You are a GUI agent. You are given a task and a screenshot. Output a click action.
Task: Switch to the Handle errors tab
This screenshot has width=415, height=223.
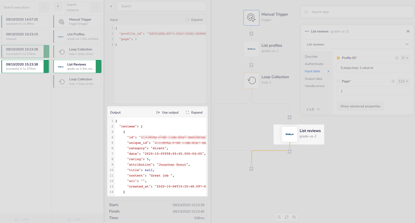pos(314,86)
